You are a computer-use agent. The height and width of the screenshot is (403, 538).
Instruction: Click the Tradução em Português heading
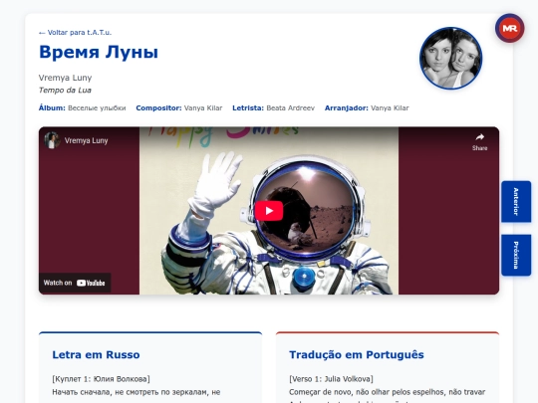tap(357, 354)
